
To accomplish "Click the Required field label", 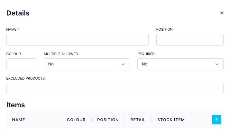I will click(x=146, y=54).
